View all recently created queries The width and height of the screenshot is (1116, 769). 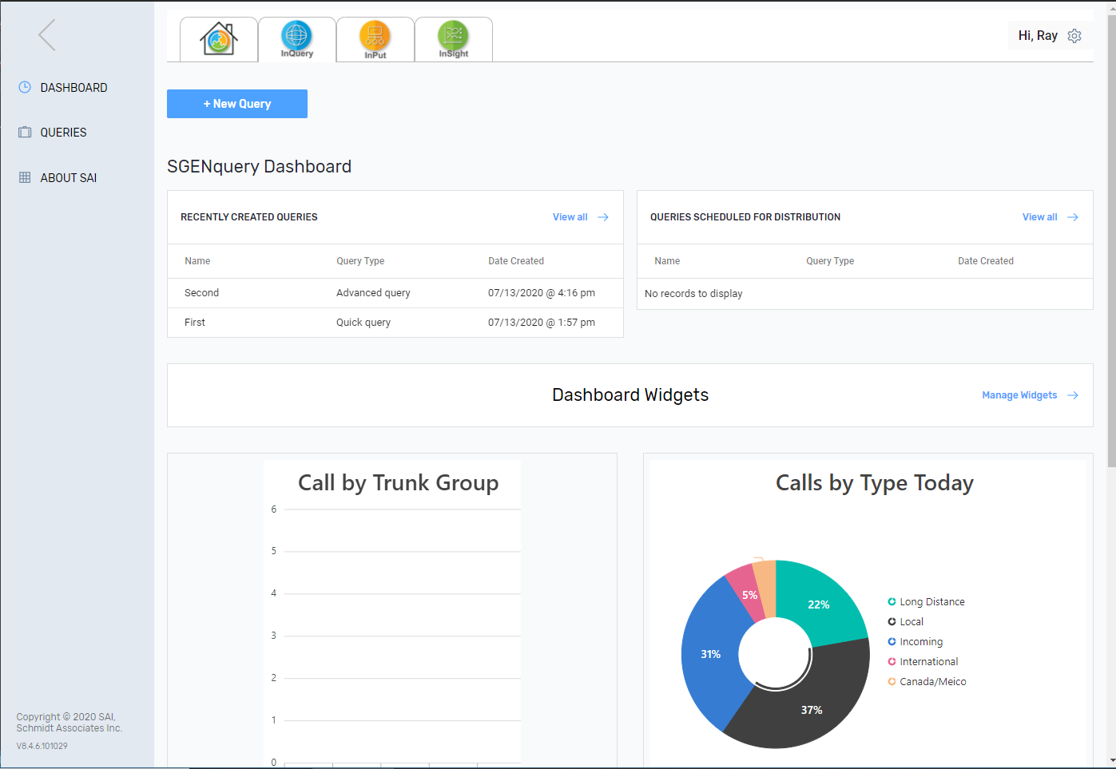click(570, 217)
